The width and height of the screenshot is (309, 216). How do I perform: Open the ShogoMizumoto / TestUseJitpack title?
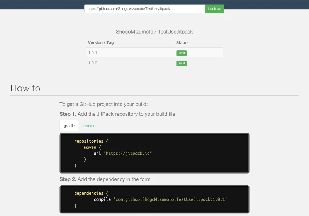(x=154, y=32)
